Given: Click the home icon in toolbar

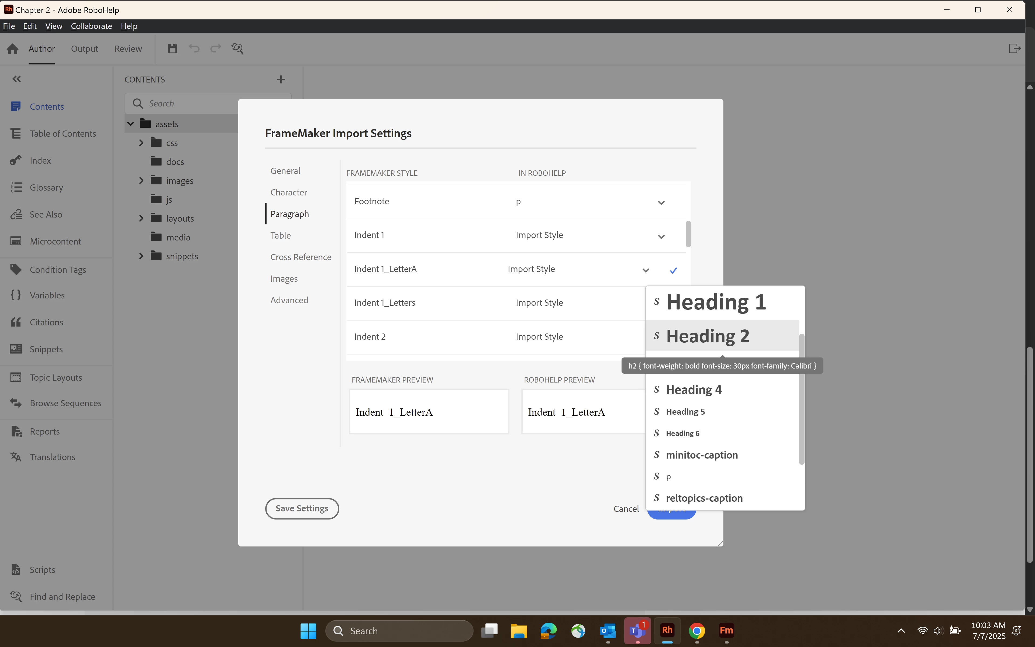Looking at the screenshot, I should coord(12,49).
